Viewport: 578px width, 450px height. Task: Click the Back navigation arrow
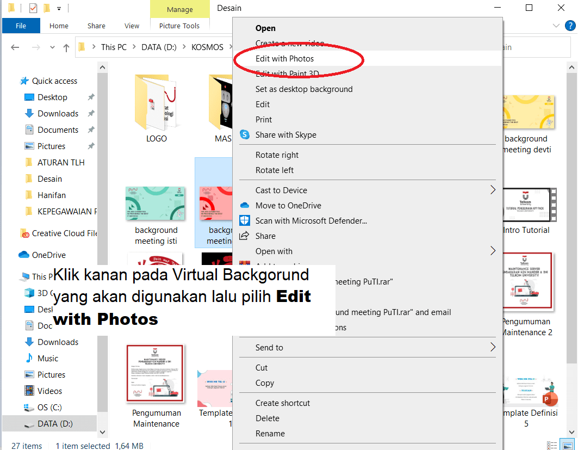15,47
